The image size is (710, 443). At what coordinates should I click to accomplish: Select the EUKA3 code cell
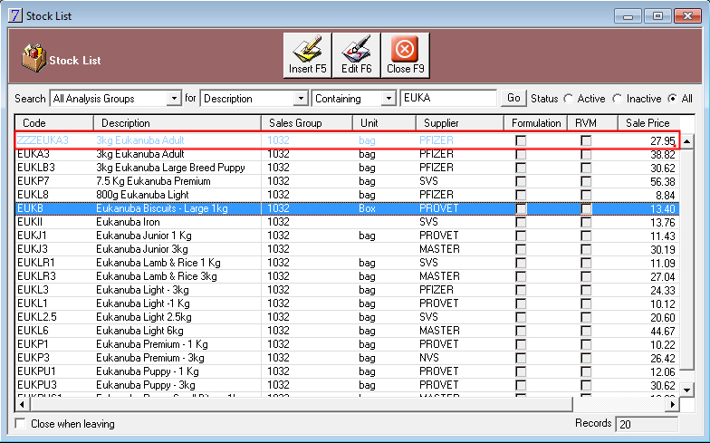coord(33,154)
